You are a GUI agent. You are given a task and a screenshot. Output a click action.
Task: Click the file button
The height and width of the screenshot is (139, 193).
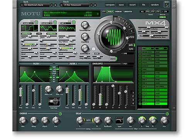click(144, 5)
